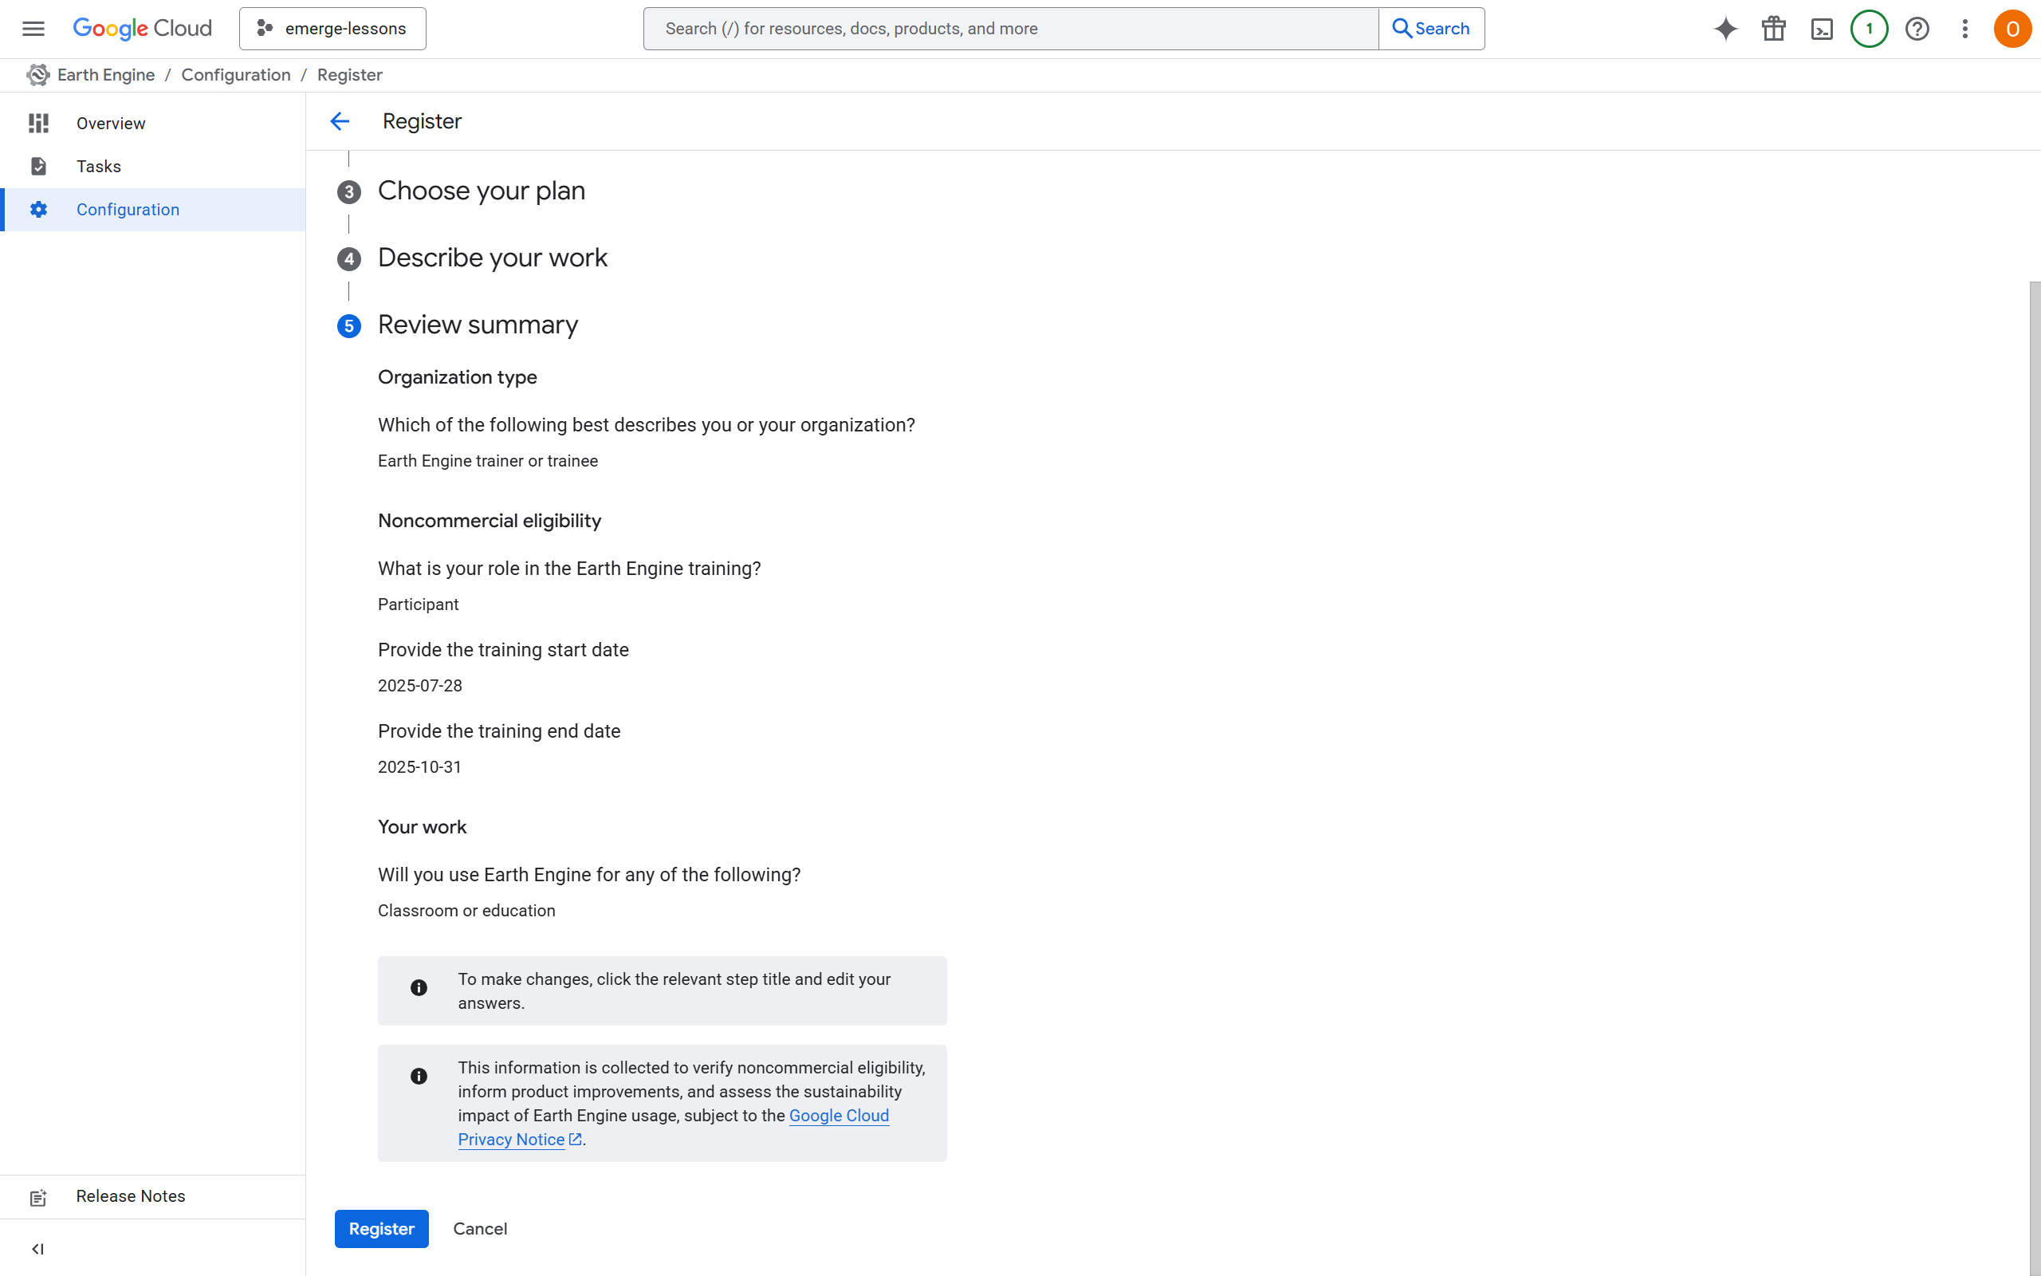2041x1276 pixels.
Task: Click the Earth Engine breadcrumb logo
Action: coord(38,74)
